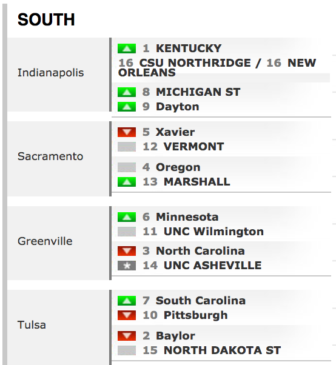Click red down arrow next to Pittsburgh
The image size is (336, 365).
[x=127, y=315]
